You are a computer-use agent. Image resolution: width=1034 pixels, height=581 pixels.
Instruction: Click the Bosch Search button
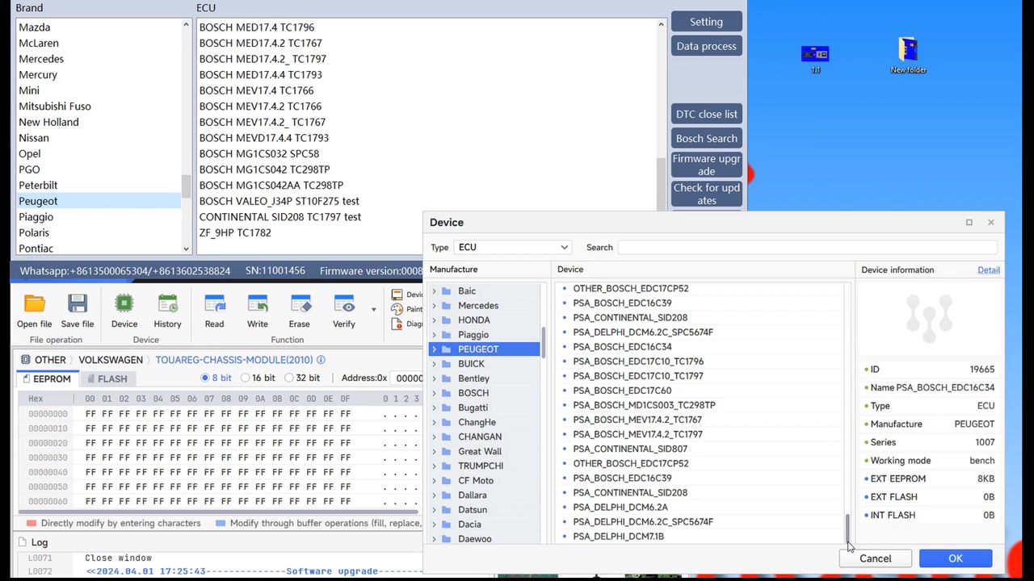coord(706,139)
